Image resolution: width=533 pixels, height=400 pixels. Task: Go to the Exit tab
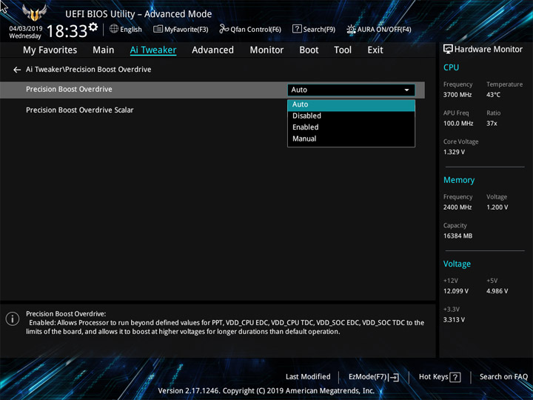tap(375, 50)
